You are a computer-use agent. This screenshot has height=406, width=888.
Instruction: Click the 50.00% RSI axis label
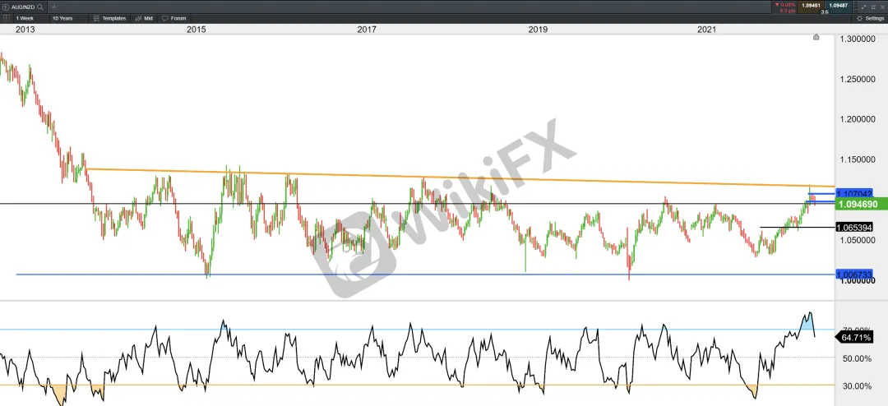tap(856, 358)
